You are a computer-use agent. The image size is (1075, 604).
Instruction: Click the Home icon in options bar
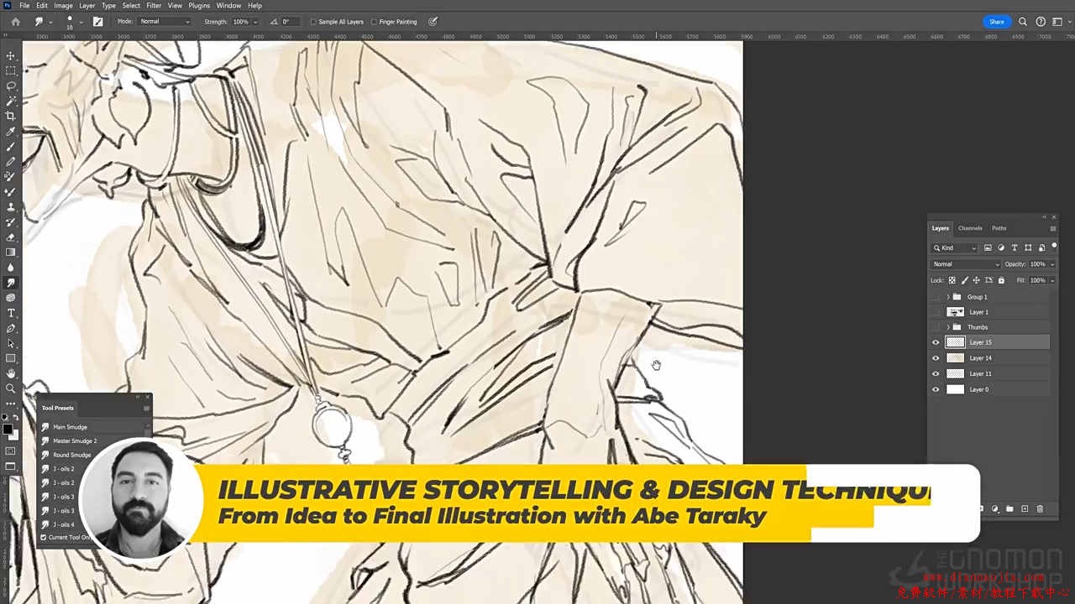tap(15, 22)
